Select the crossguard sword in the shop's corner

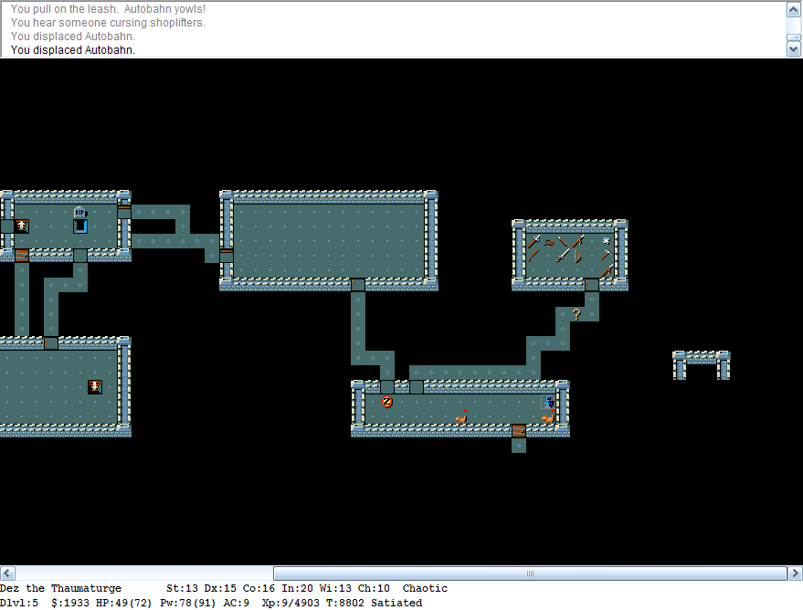[534, 241]
